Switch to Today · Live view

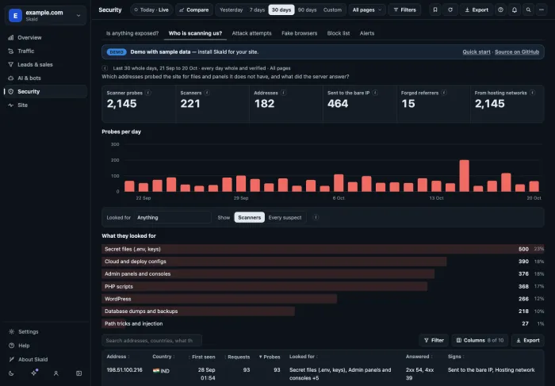pos(151,10)
